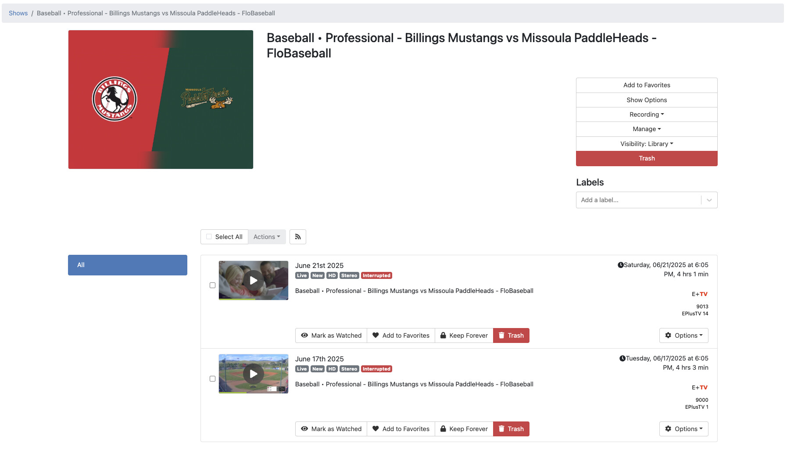Open the Recording dropdown
Screen dimensions: 787x471
647,114
